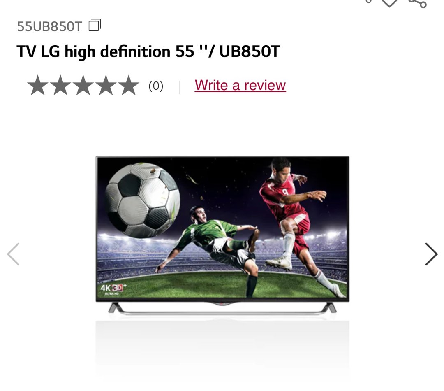Select the fifth rating star
The image size is (444, 391).
click(x=129, y=85)
